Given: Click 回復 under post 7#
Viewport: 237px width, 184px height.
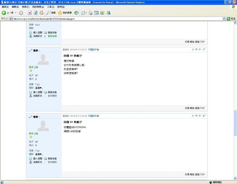Looking at the screenshot, I should pyautogui.click(x=197, y=108).
